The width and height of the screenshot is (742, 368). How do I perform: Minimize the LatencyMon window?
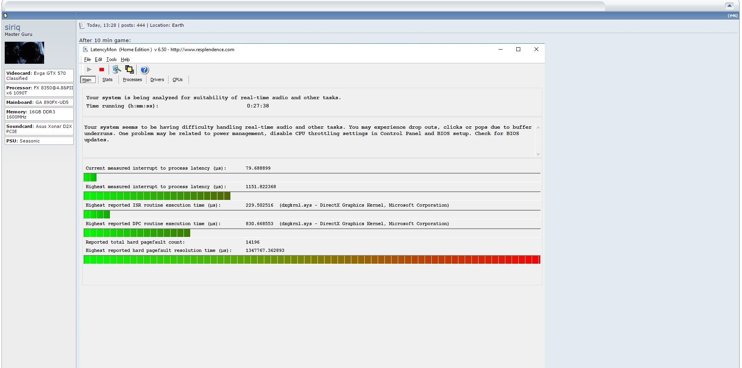[x=501, y=49]
